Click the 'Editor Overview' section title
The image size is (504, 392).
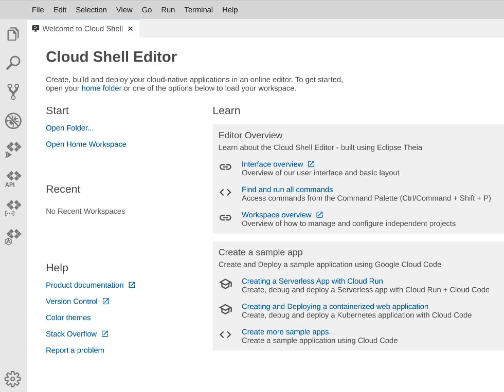(250, 135)
